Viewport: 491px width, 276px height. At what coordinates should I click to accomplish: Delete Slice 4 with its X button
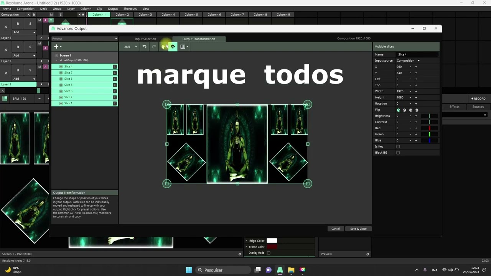115,67
